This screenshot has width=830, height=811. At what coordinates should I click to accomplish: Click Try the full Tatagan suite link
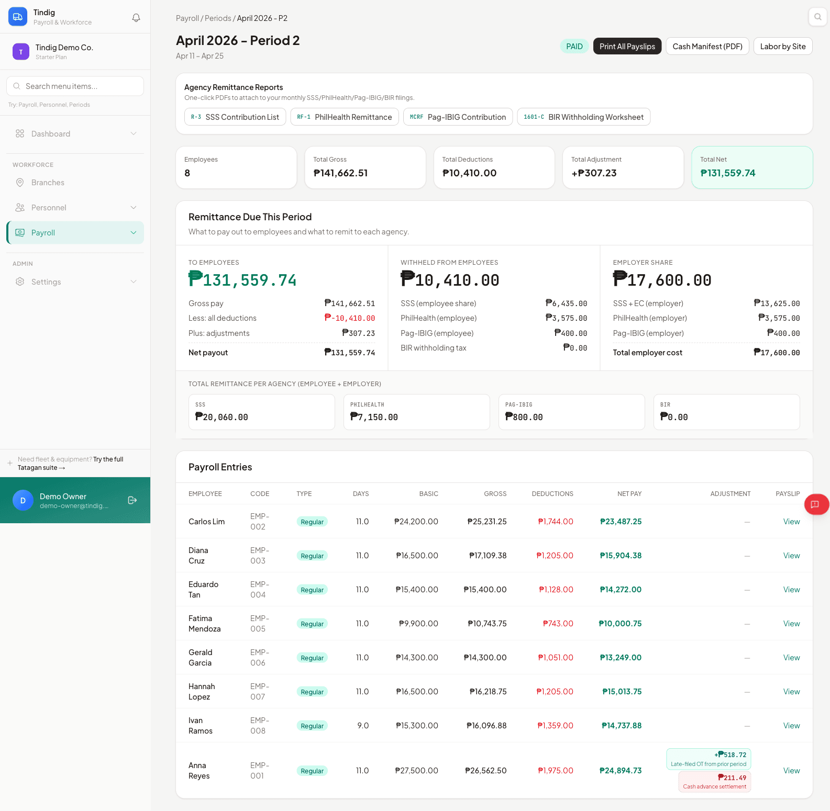71,463
